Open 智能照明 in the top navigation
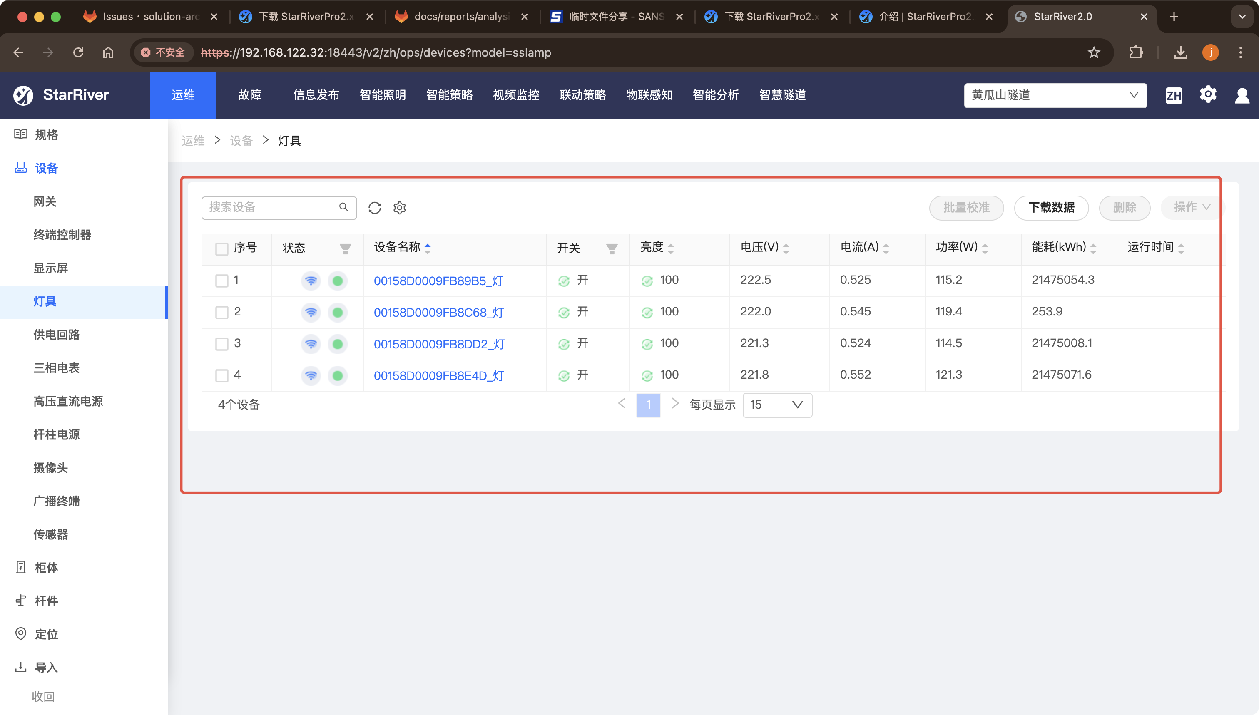The height and width of the screenshot is (715, 1259). click(x=383, y=95)
